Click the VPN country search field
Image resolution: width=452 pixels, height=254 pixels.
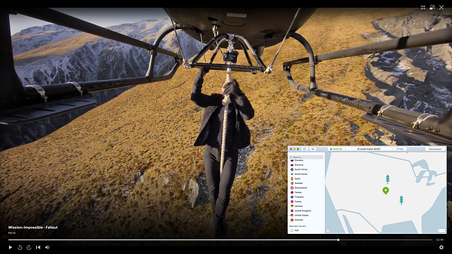307,157
